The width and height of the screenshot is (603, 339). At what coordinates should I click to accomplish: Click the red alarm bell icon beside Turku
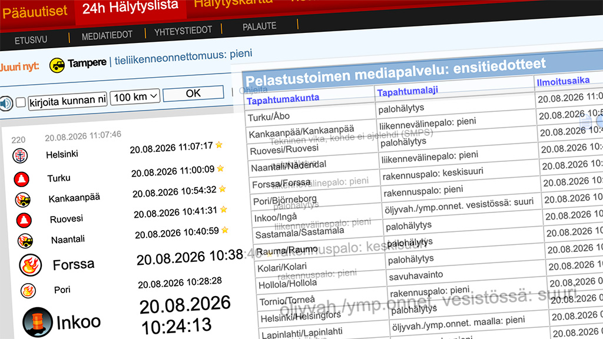click(x=22, y=179)
